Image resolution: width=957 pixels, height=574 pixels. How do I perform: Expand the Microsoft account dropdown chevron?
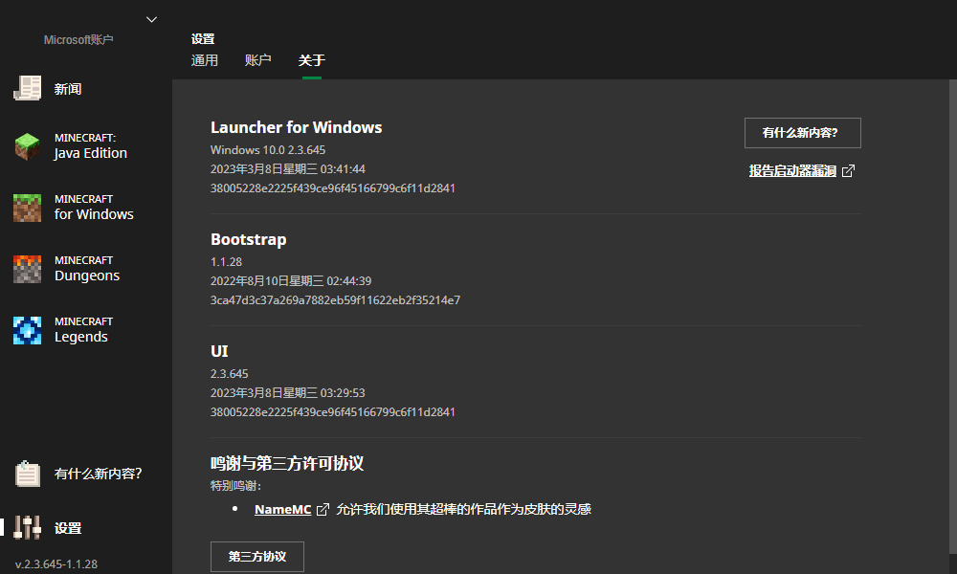point(152,19)
